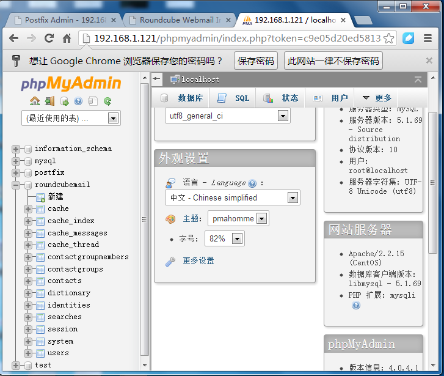The image size is (444, 376).
Task: Open the system table
Action: coord(60,341)
